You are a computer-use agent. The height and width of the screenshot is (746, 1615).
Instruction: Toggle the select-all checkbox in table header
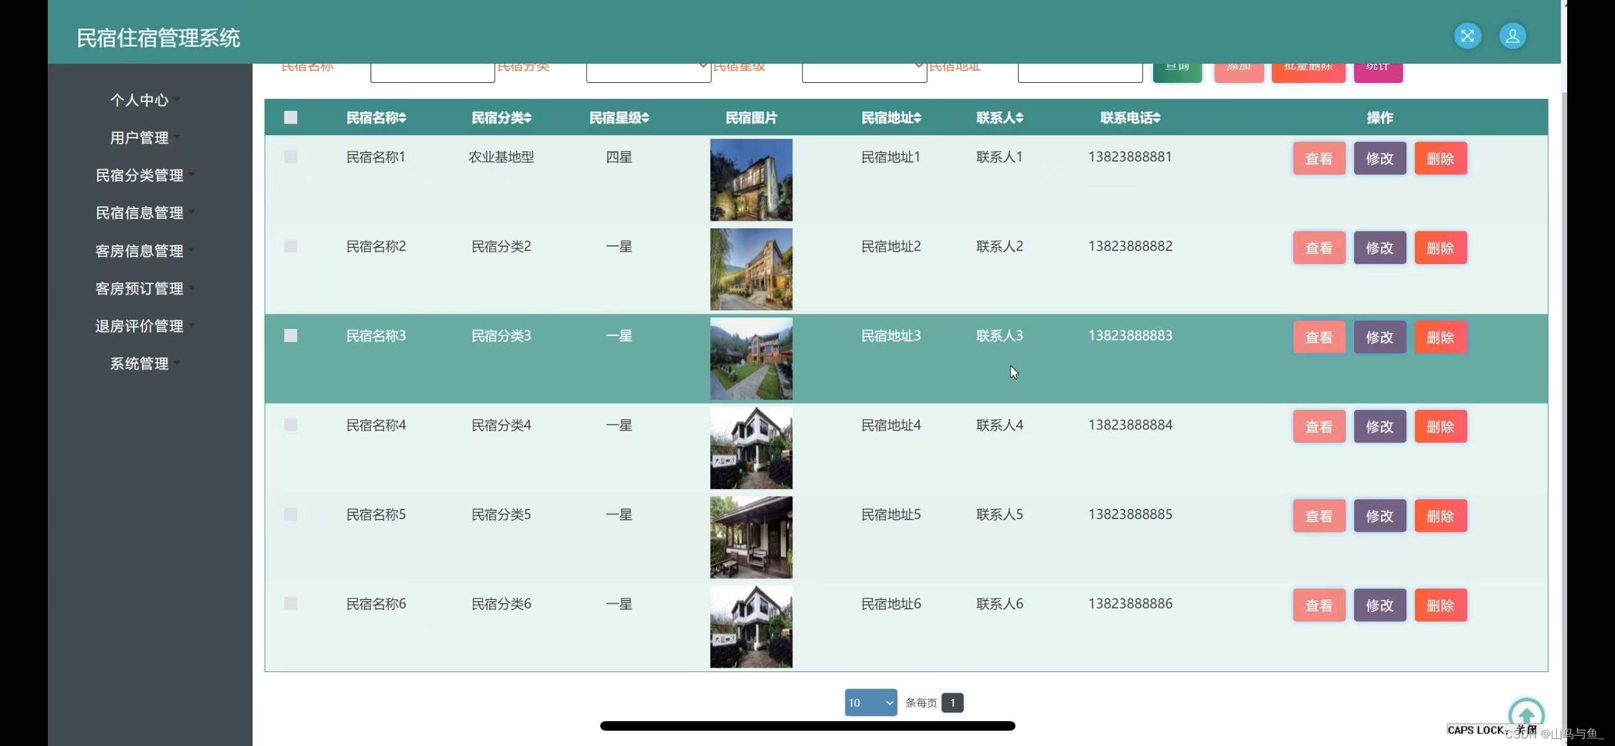291,117
